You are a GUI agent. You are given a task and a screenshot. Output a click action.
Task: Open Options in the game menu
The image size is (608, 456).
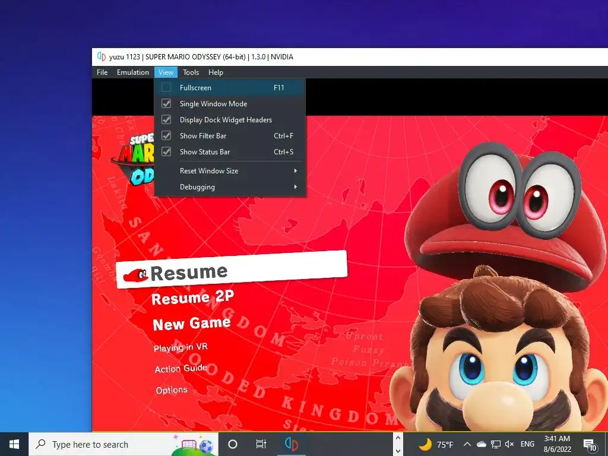pyautogui.click(x=172, y=390)
